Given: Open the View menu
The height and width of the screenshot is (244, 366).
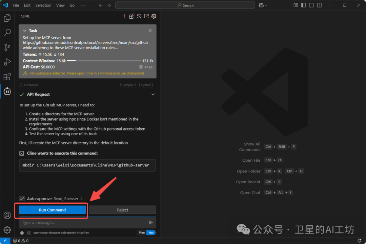Looking at the screenshot, I should [60, 5].
